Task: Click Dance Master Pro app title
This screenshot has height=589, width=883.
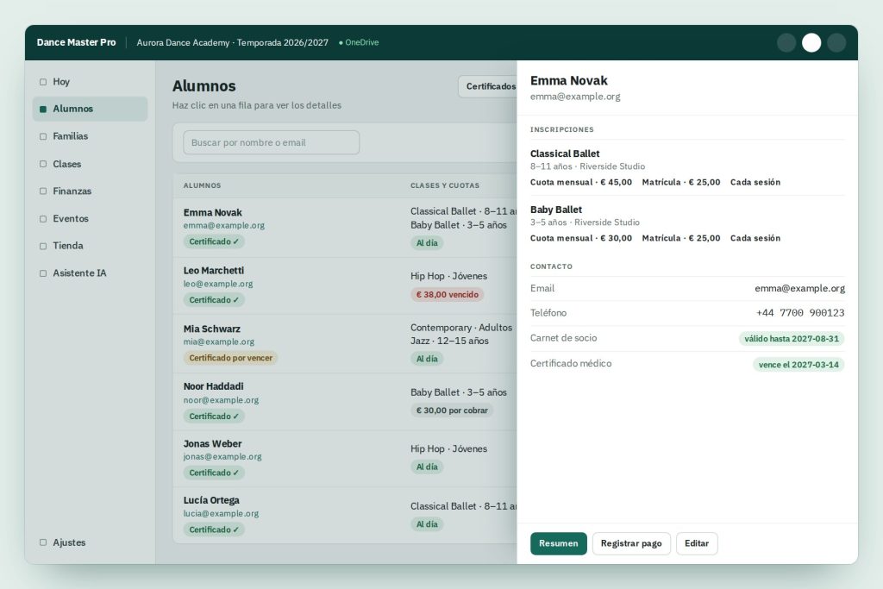Action: coord(76,42)
